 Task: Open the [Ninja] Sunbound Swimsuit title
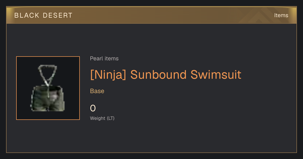pyautogui.click(x=166, y=75)
